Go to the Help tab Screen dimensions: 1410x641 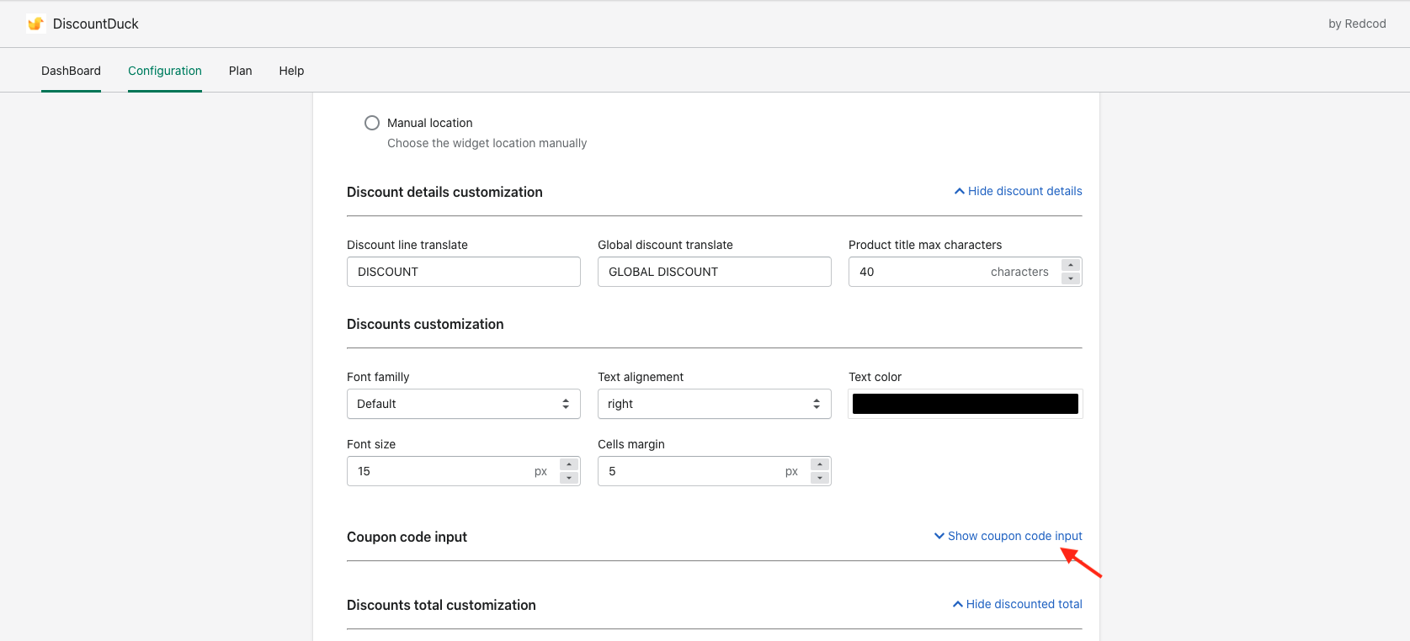pyautogui.click(x=291, y=71)
